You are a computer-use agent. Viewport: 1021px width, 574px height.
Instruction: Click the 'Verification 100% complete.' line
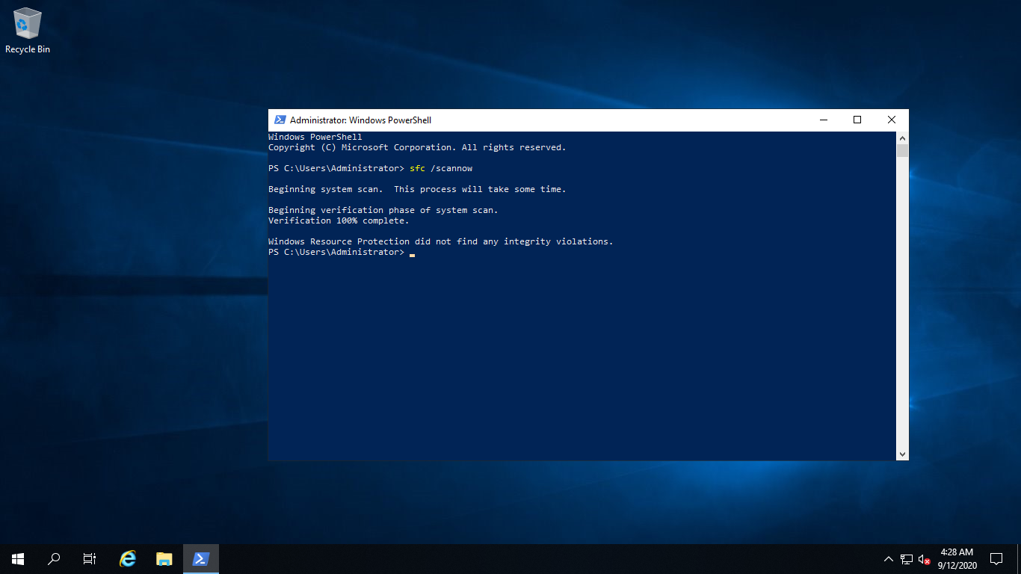click(339, 220)
